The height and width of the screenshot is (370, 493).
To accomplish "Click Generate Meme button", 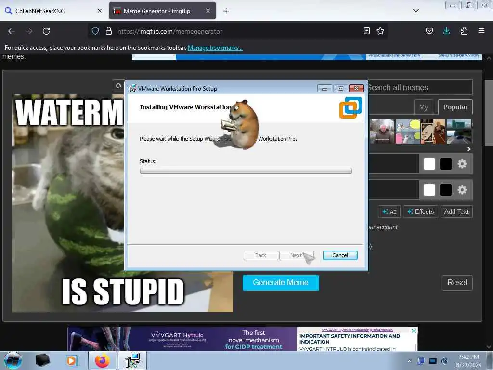I will [x=281, y=282].
